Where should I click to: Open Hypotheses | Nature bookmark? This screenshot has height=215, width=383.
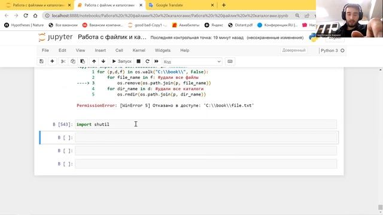click(x=24, y=25)
